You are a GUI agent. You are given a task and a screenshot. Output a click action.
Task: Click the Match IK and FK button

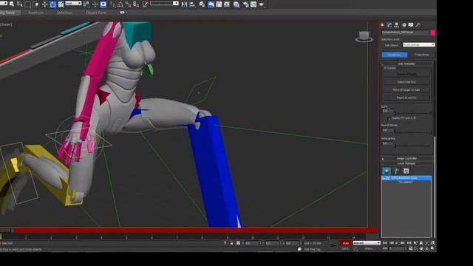pyautogui.click(x=406, y=98)
